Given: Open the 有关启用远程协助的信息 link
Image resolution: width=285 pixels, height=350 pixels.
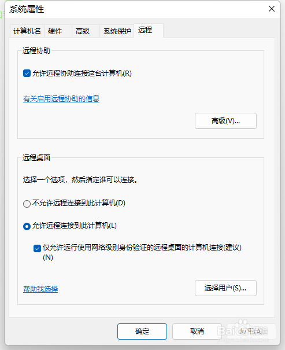Looking at the screenshot, I should coord(61,99).
